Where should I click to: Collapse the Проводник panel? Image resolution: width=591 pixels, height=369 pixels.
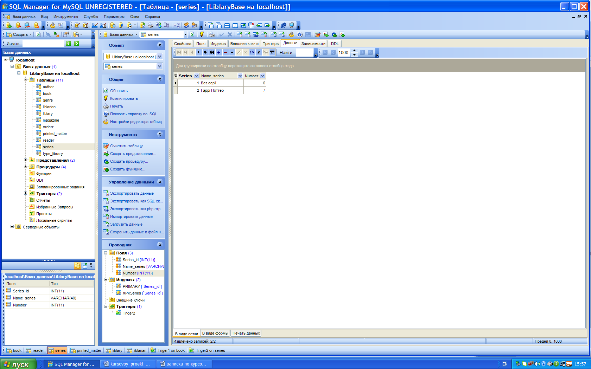(160, 245)
